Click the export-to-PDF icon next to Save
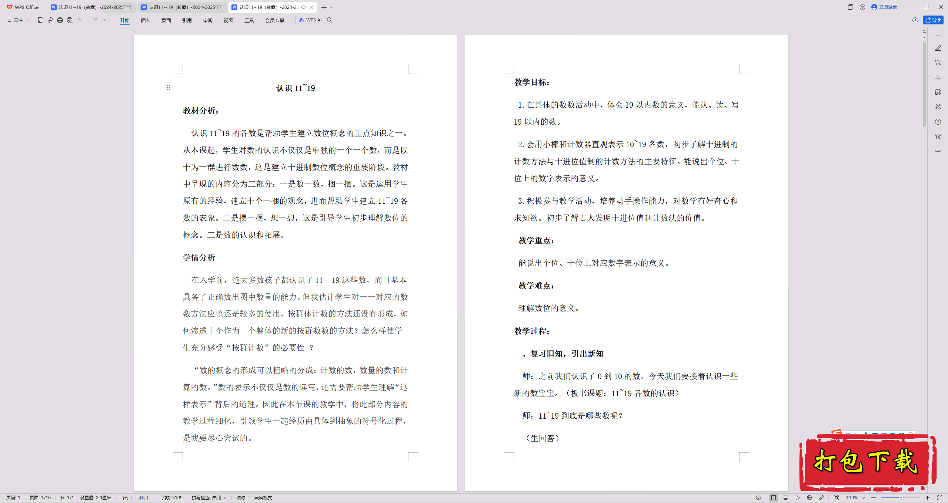The height and width of the screenshot is (503, 948). [50, 20]
